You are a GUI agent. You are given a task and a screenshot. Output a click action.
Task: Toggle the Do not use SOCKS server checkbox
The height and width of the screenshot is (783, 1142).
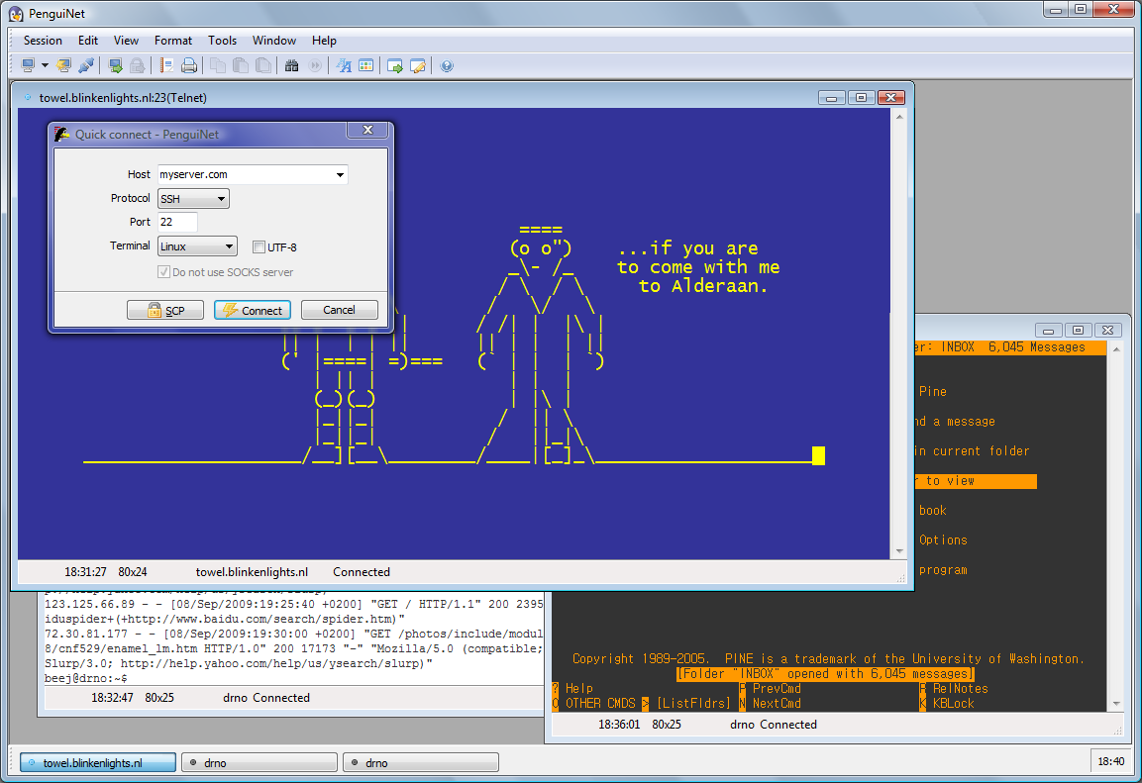(x=163, y=271)
